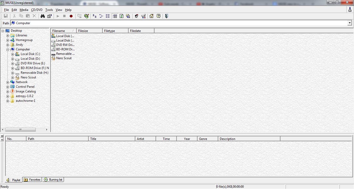Click the Save disk toolbar icon
The width and height of the screenshot is (354, 189).
point(6,16)
